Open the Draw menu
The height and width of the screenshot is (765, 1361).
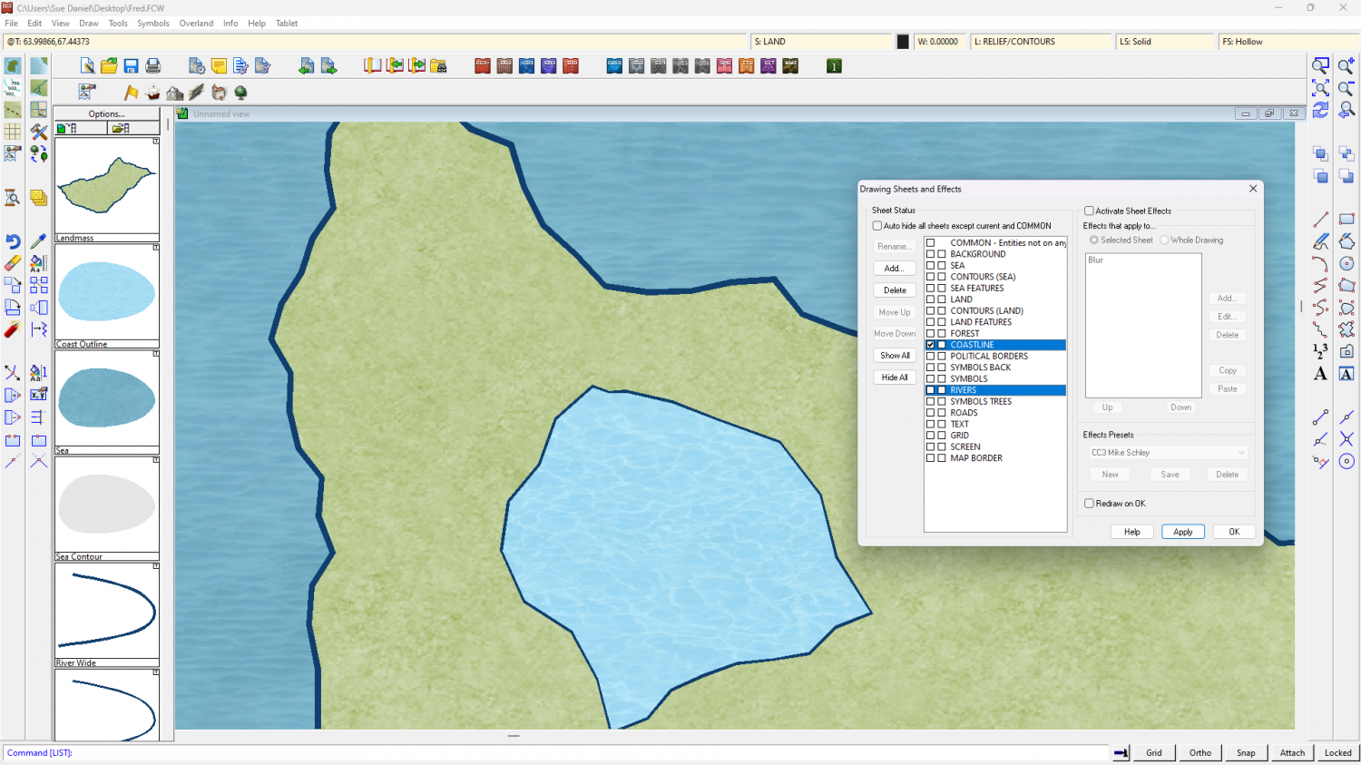pos(89,24)
